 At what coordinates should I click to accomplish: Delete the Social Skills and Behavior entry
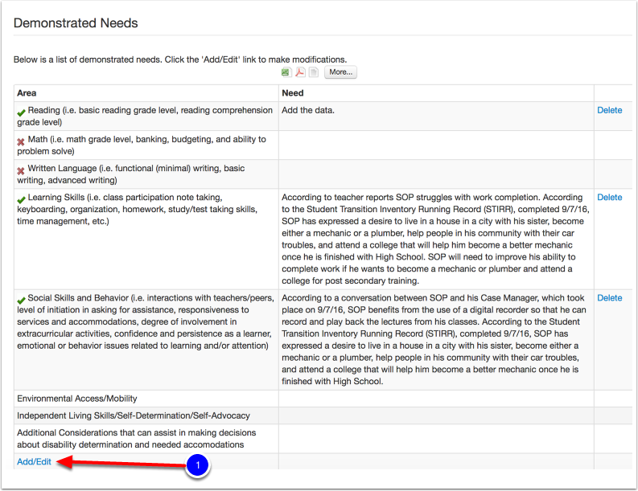pos(609,297)
